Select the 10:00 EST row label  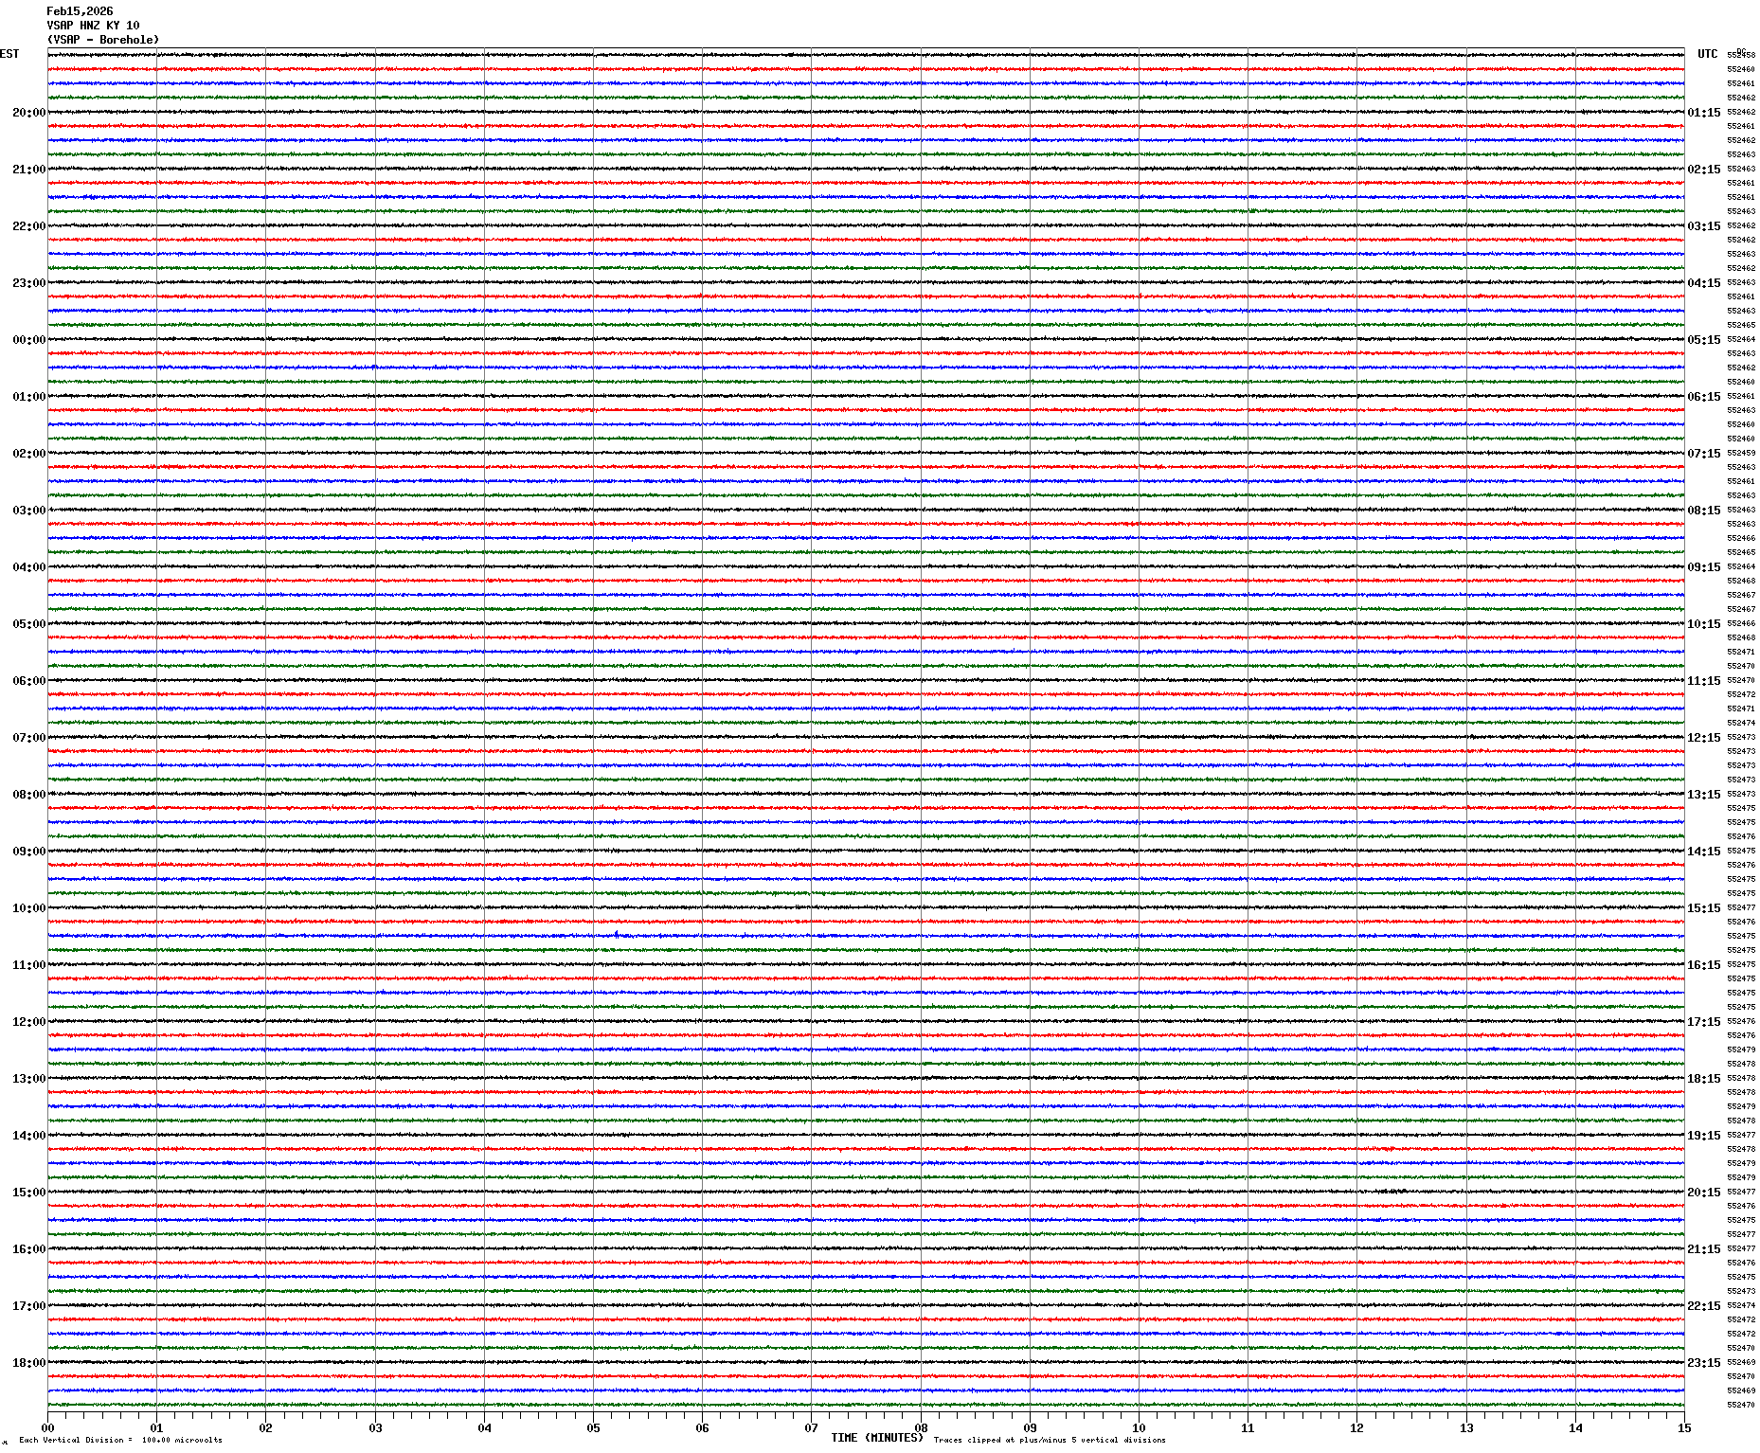(x=28, y=908)
